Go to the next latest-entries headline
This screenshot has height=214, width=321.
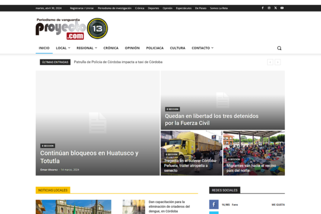coord(278,62)
